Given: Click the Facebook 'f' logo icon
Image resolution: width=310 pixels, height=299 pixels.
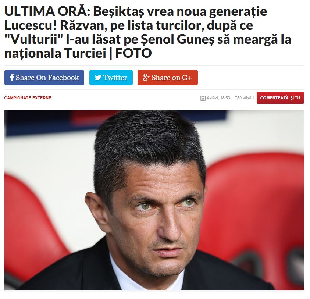Looking at the screenshot, I should 12,78.
